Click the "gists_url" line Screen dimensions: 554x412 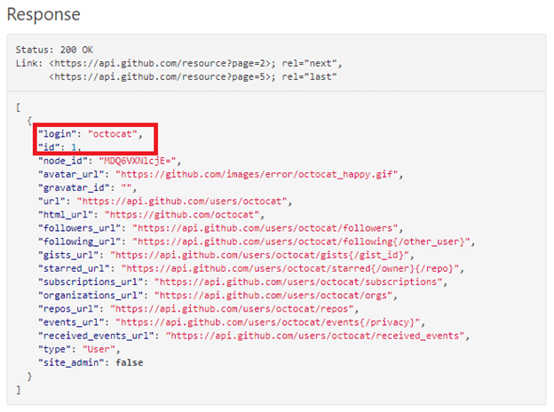pyautogui.click(x=226, y=255)
